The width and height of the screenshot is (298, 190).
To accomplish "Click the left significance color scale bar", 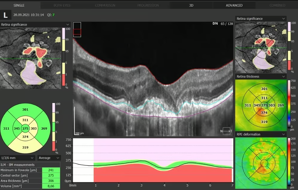I will click(64, 57).
